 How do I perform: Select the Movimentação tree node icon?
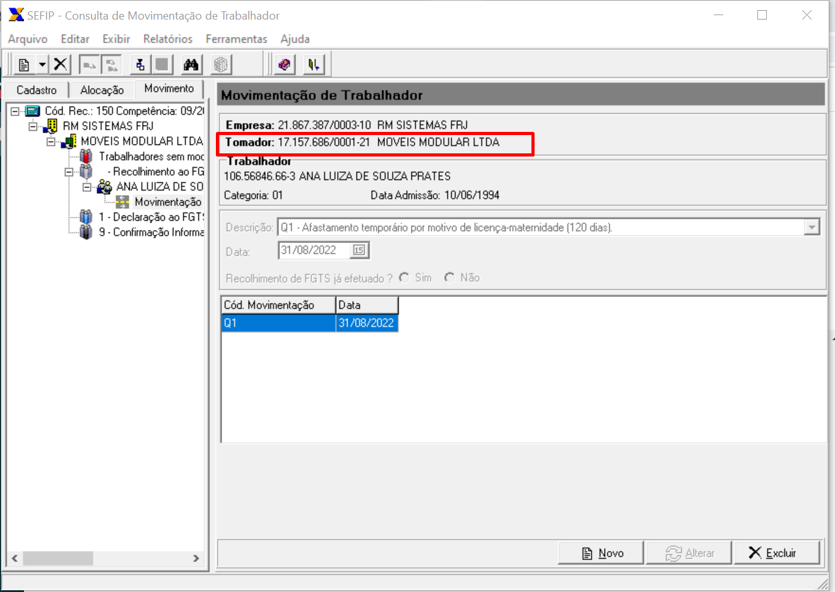122,202
